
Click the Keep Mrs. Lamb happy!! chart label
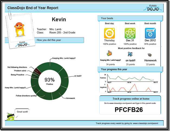(15, 88)
